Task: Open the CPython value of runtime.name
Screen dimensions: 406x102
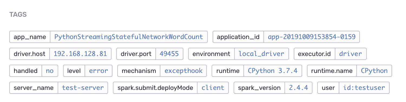Action: tap(374, 71)
